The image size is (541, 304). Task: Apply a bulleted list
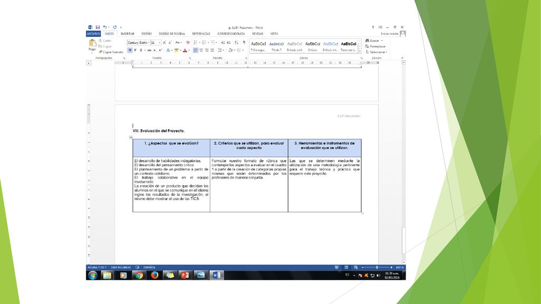point(195,43)
